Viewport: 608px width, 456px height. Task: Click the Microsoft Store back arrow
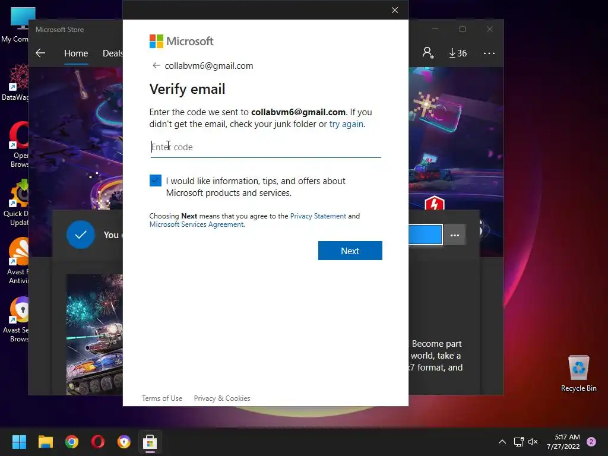(40, 53)
